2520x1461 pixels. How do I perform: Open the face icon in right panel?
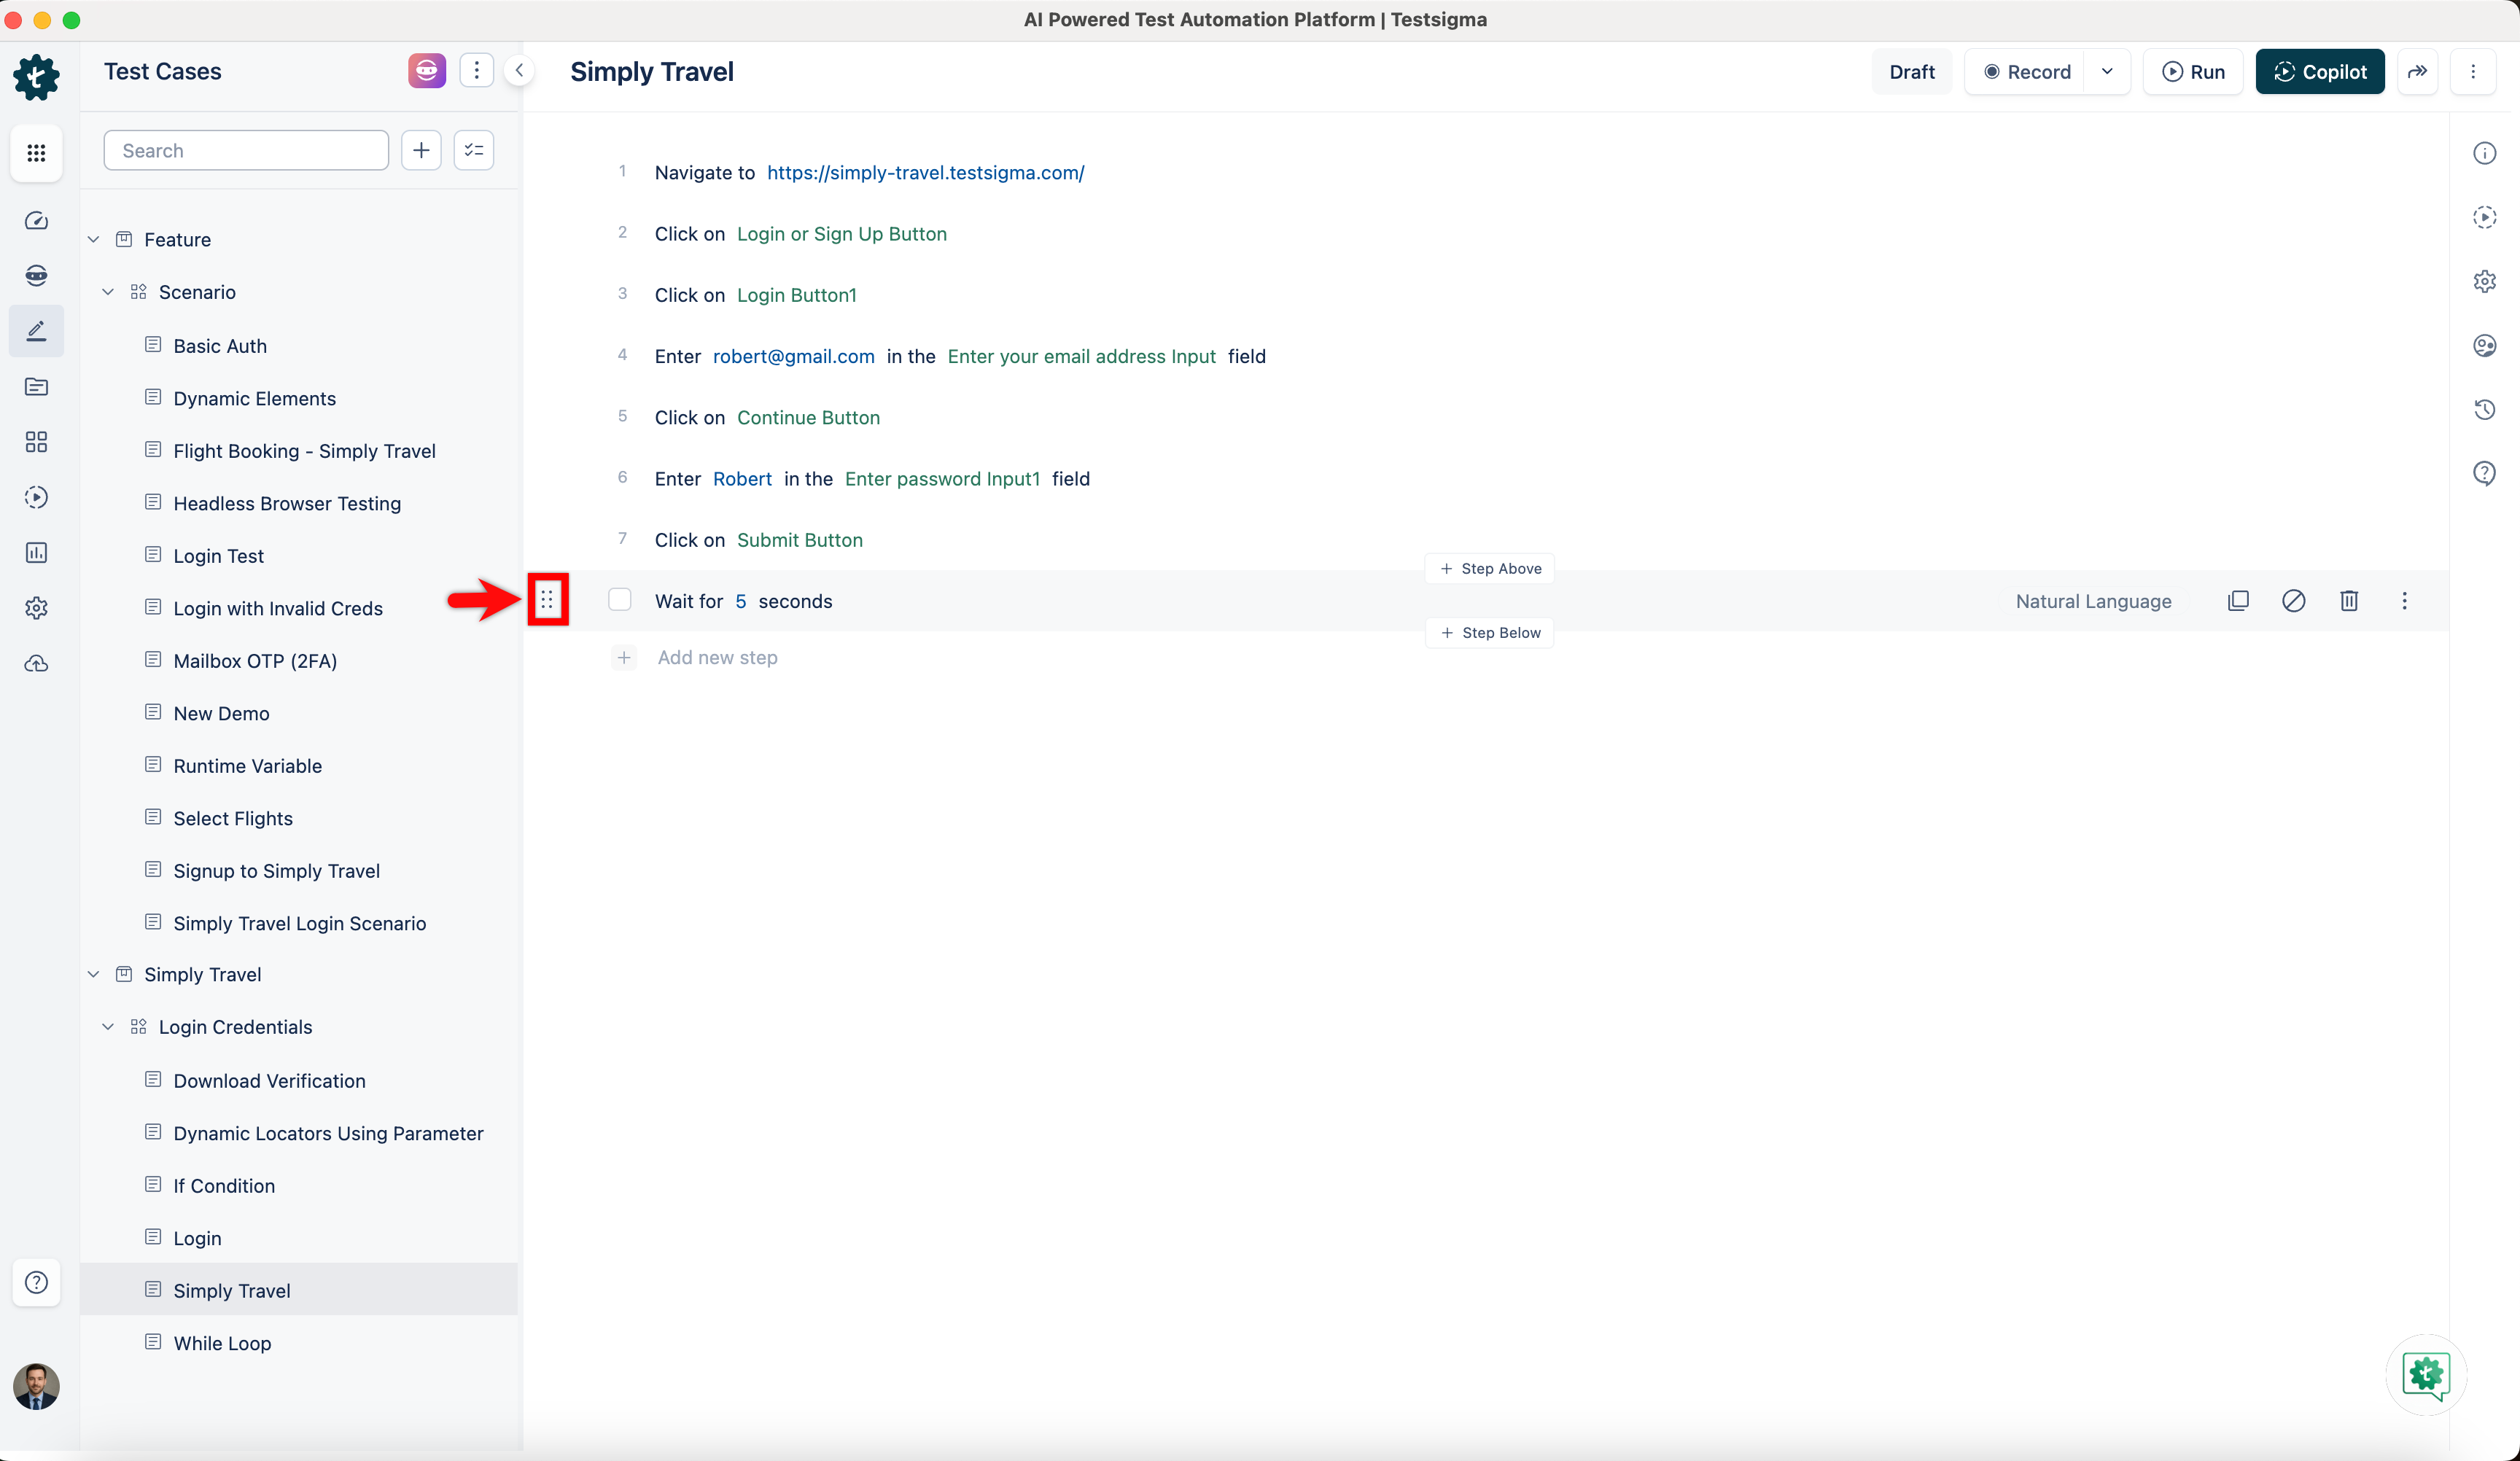pos(2485,345)
